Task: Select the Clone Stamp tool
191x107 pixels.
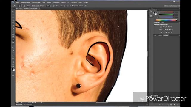Action: coord(13,34)
